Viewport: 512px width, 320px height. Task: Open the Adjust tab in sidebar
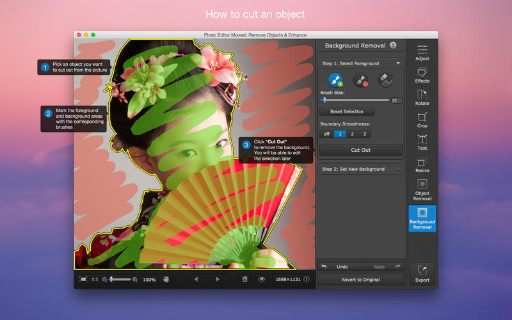(422, 52)
